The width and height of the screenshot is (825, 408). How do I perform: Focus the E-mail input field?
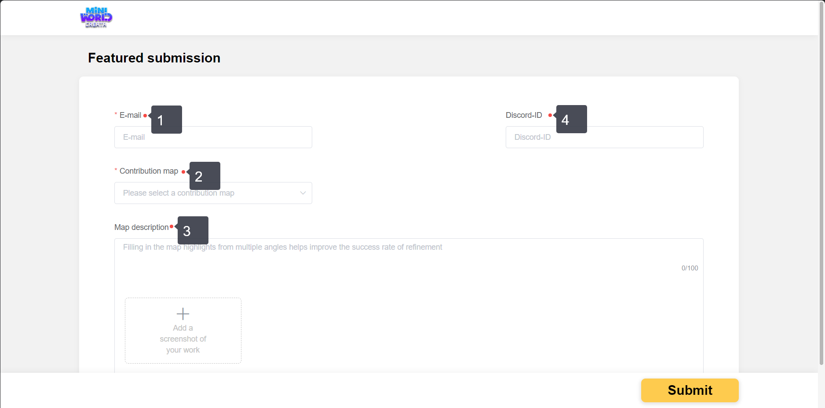click(213, 137)
